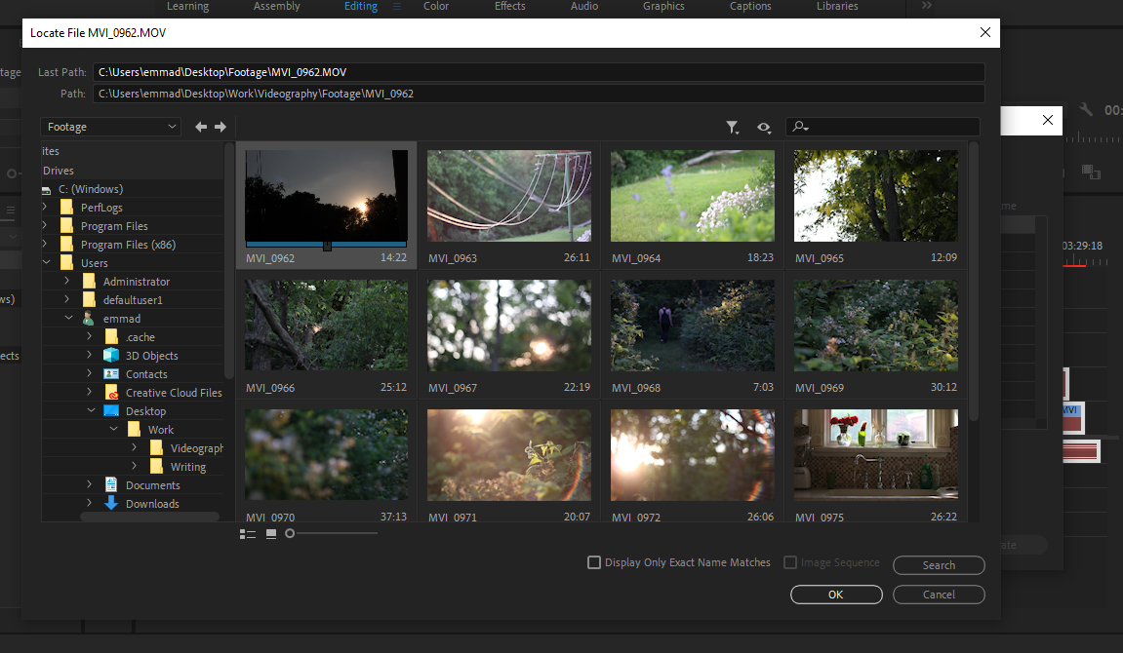Expand the PerfLogs folder

coord(45,207)
